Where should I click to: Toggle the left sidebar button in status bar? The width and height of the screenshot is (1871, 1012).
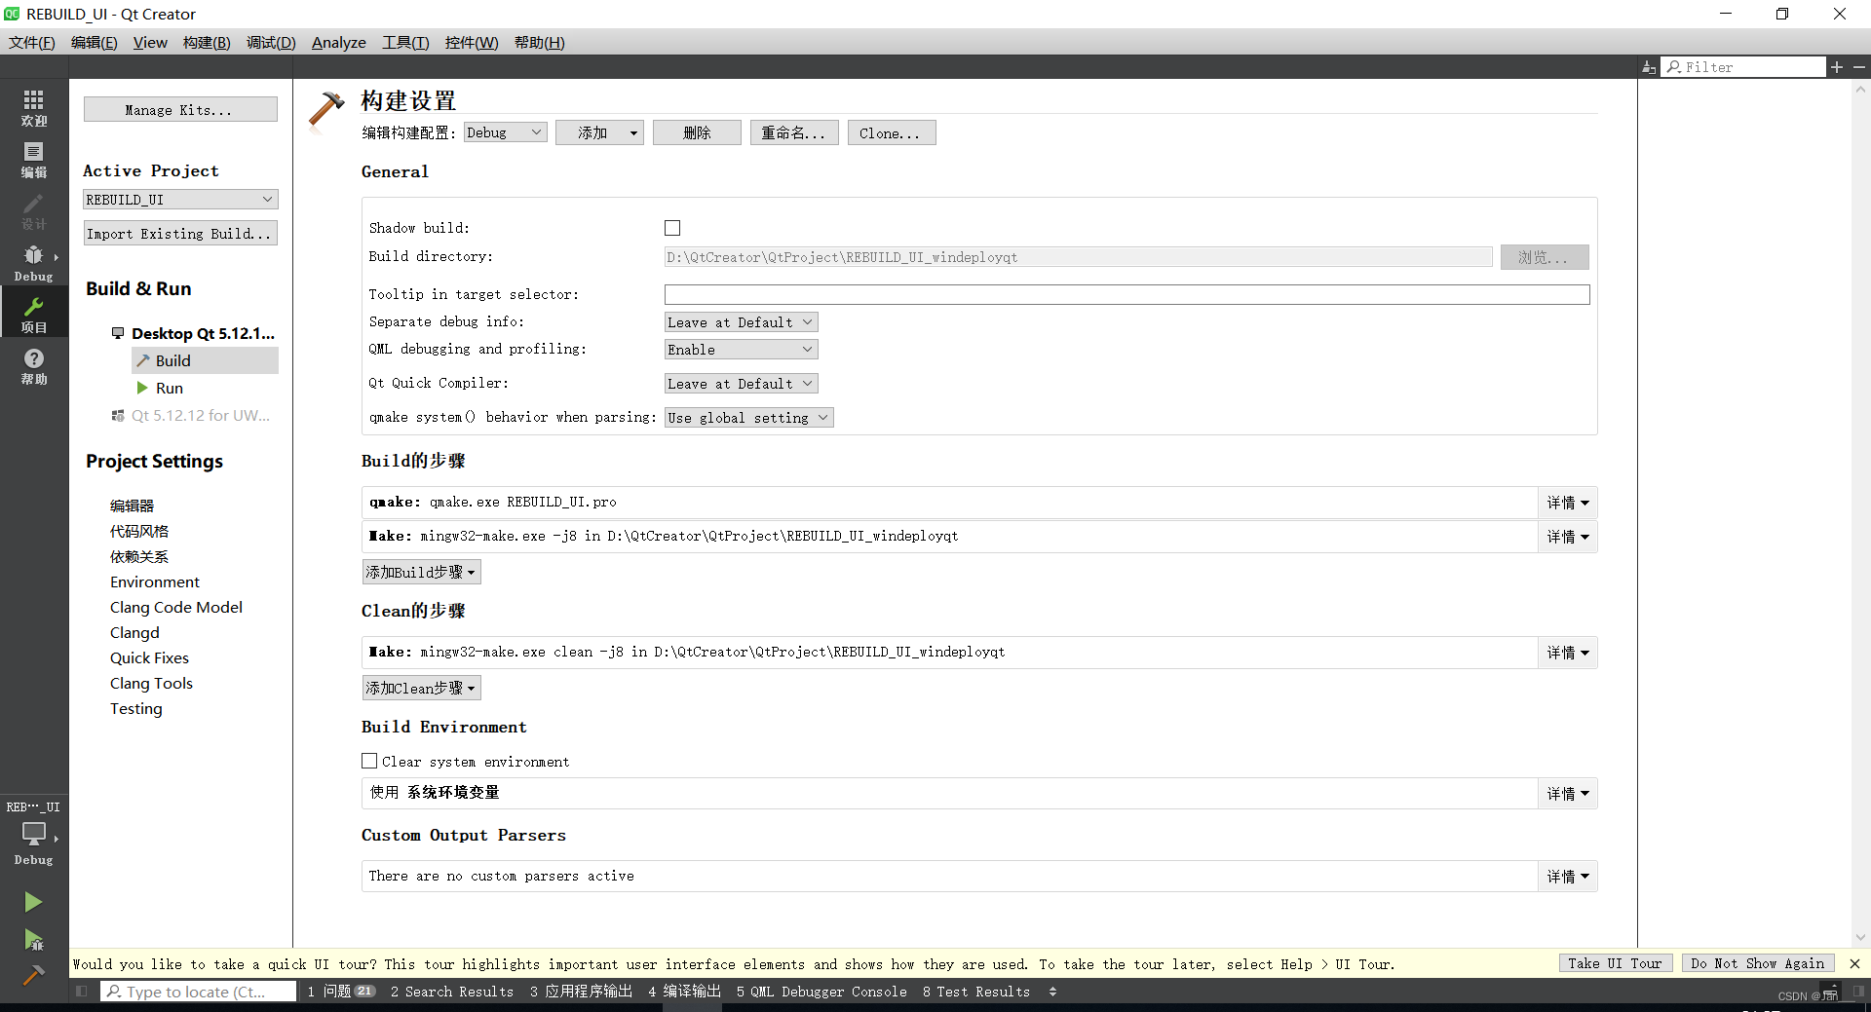pyautogui.click(x=82, y=992)
